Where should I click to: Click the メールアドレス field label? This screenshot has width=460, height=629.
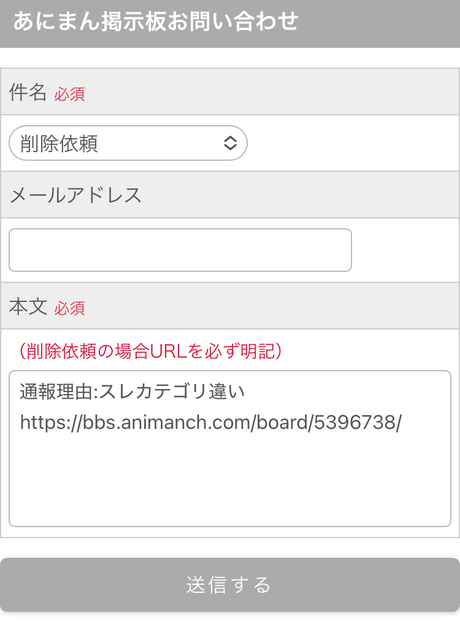tap(75, 195)
